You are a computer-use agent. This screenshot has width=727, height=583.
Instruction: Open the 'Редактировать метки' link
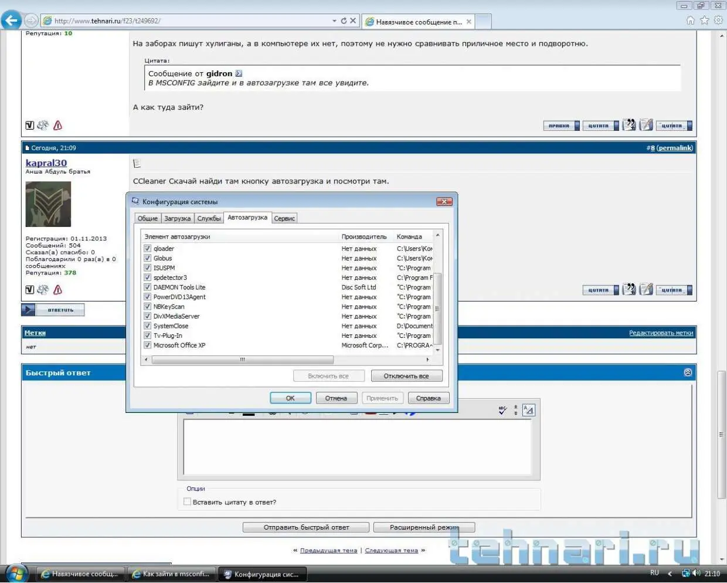coord(661,333)
